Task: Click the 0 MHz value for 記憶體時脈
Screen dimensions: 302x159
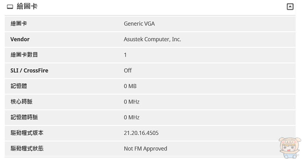Action: pos(132,117)
